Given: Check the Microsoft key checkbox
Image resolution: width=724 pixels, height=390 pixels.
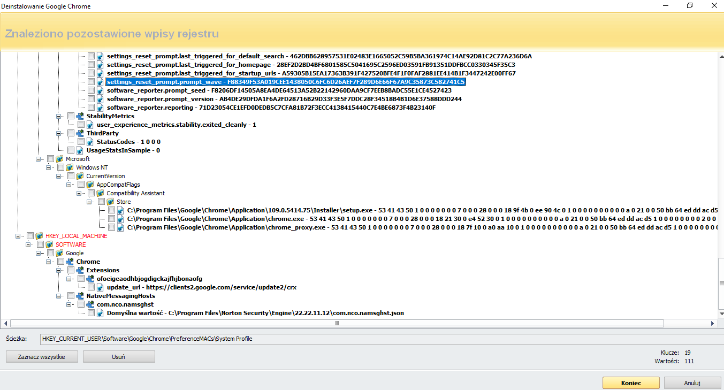Looking at the screenshot, I should (51, 159).
